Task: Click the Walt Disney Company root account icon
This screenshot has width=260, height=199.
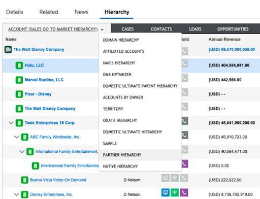Action: click(x=8, y=50)
